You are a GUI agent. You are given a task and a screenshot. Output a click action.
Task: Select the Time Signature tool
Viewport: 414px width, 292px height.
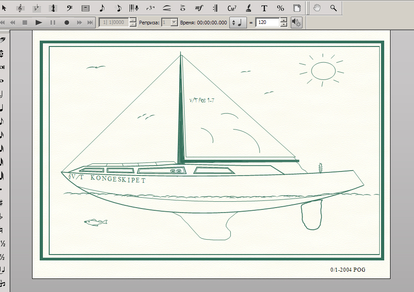click(53, 8)
